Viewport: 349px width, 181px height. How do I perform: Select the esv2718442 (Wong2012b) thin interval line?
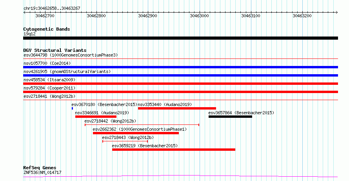pos(142,125)
